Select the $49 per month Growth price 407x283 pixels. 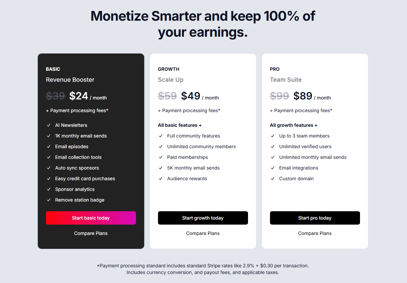tap(200, 96)
